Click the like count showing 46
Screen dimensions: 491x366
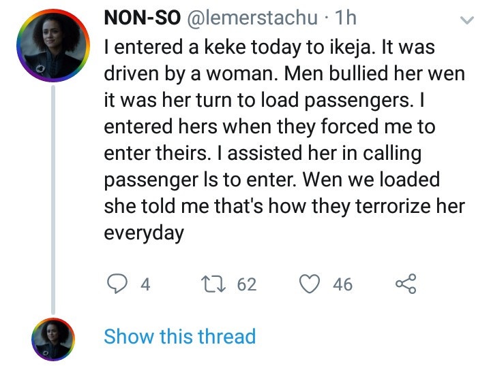(x=342, y=284)
